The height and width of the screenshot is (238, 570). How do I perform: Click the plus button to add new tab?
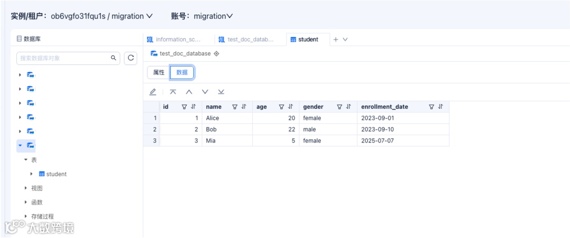tap(336, 40)
